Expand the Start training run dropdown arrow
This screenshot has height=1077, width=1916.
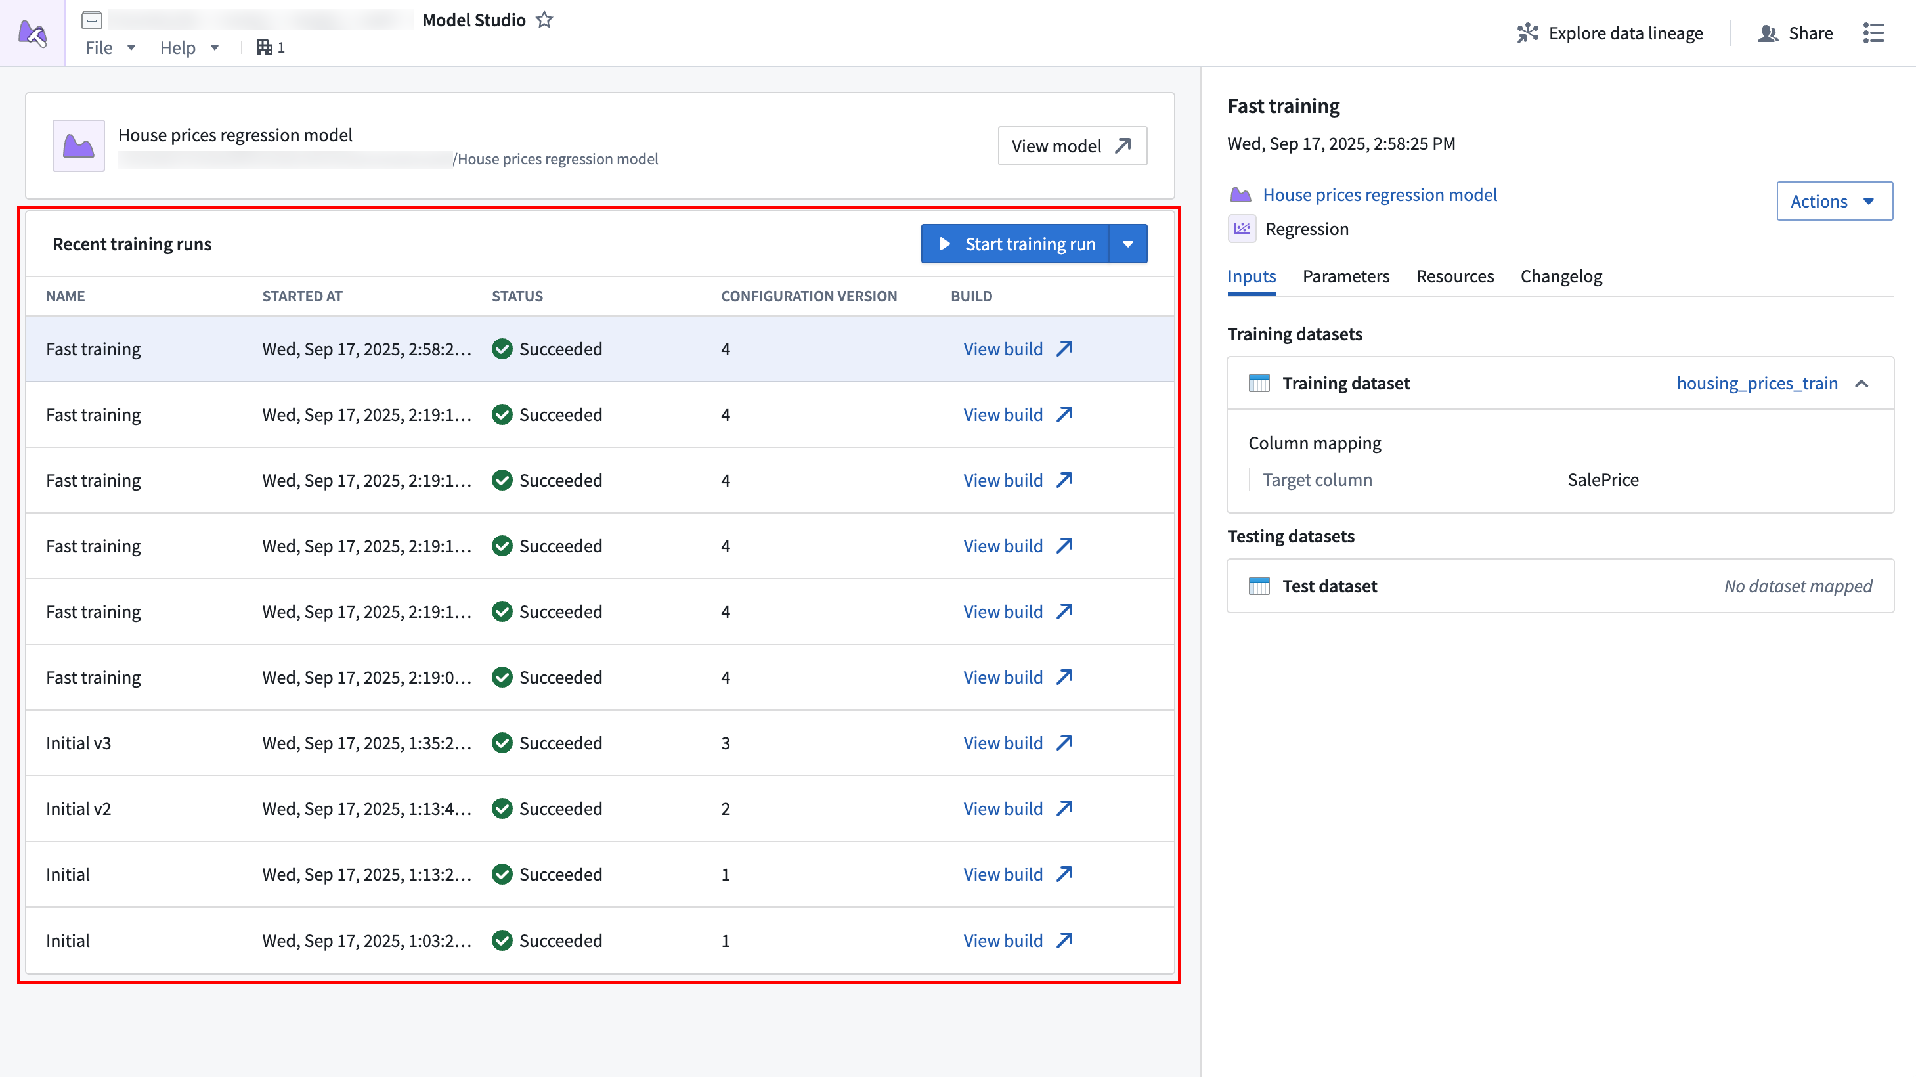(1127, 244)
